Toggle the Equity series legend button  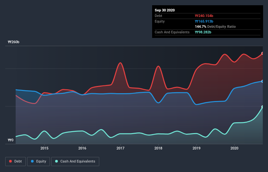coord(39,162)
